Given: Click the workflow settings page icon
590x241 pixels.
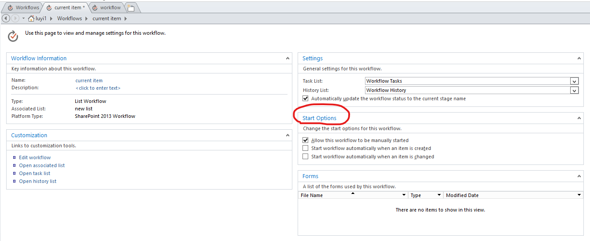Looking at the screenshot, I should 13,36.
